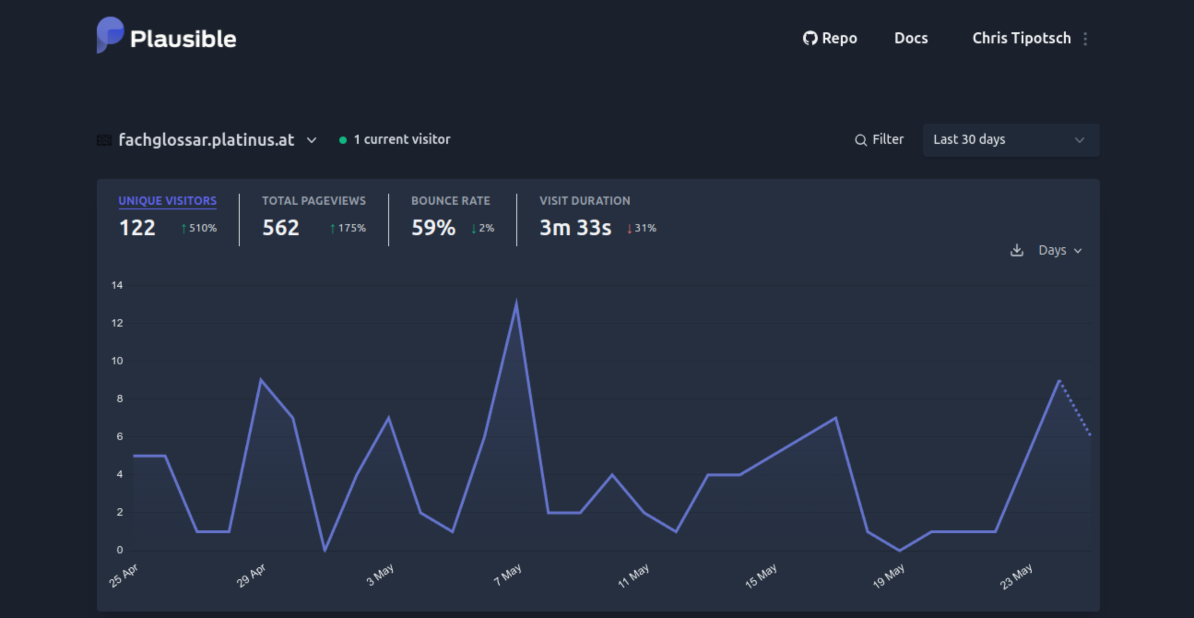This screenshot has height=618, width=1194.
Task: Select the Bounce Rate metric tab
Action: click(x=450, y=201)
